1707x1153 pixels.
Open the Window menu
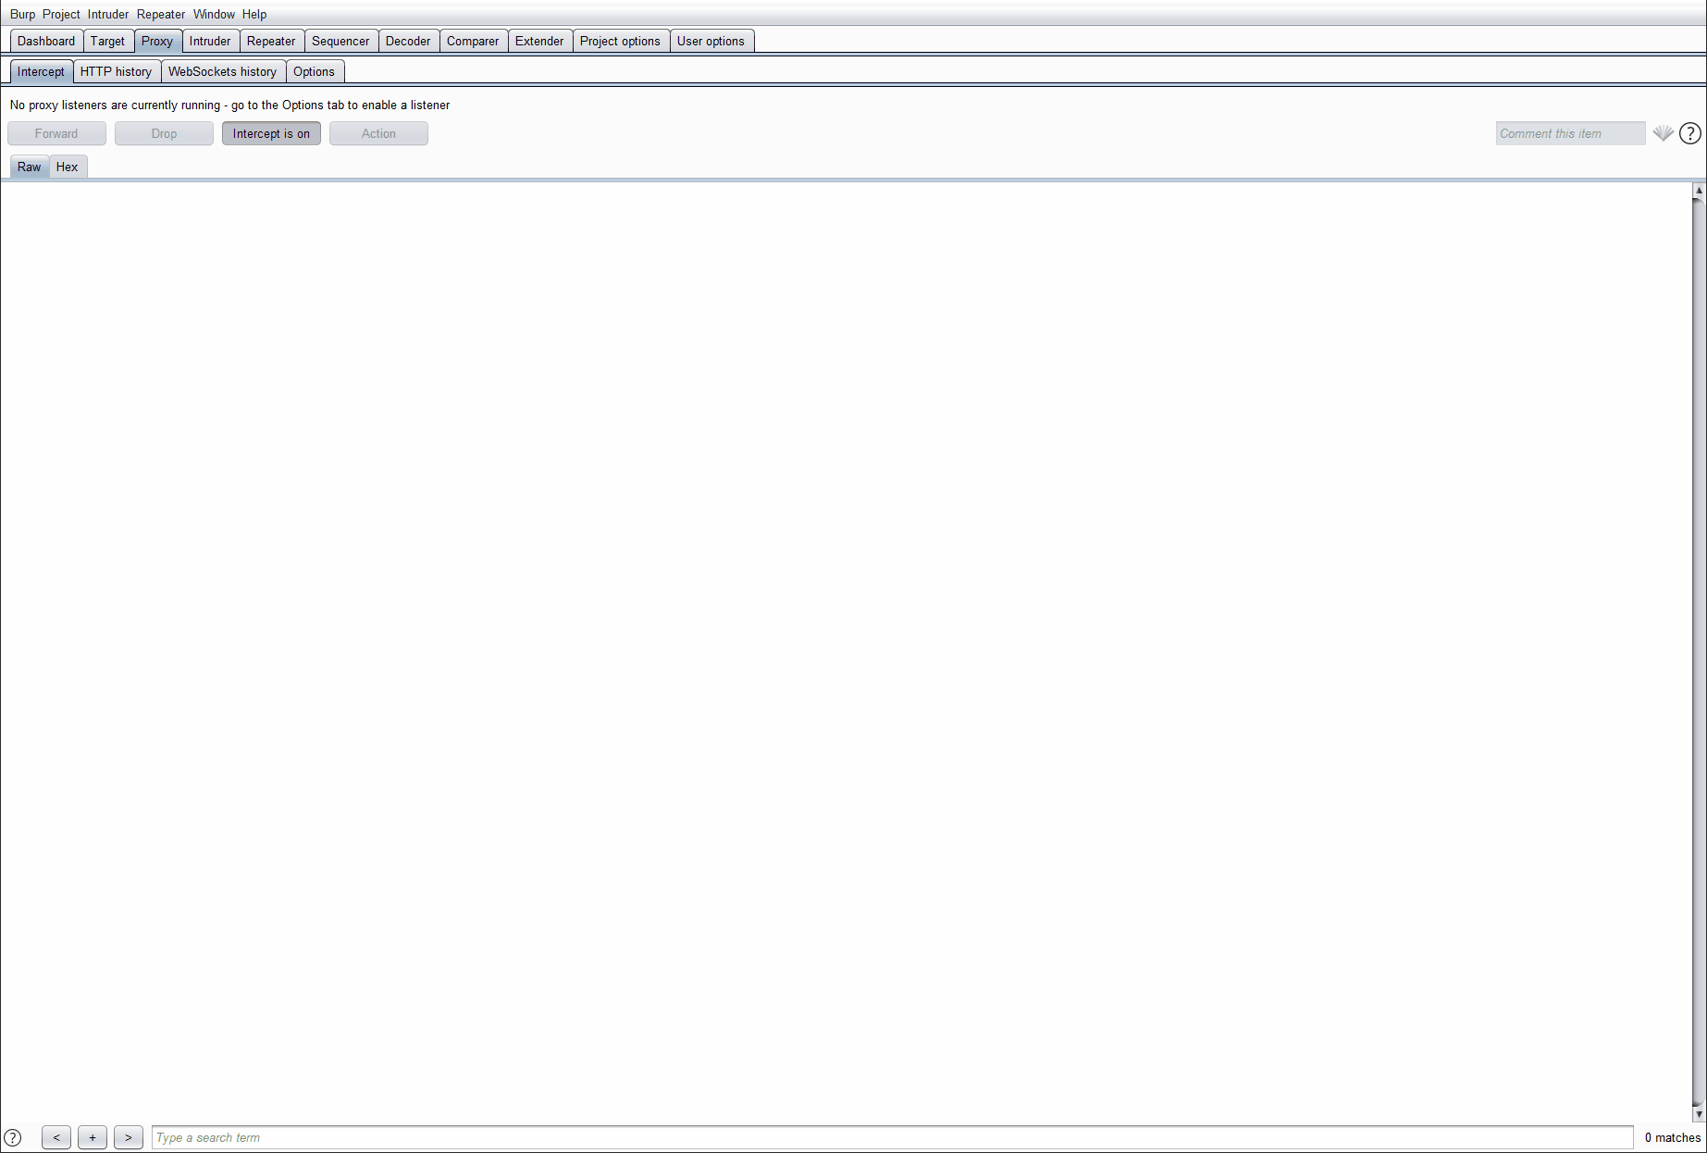coord(214,14)
